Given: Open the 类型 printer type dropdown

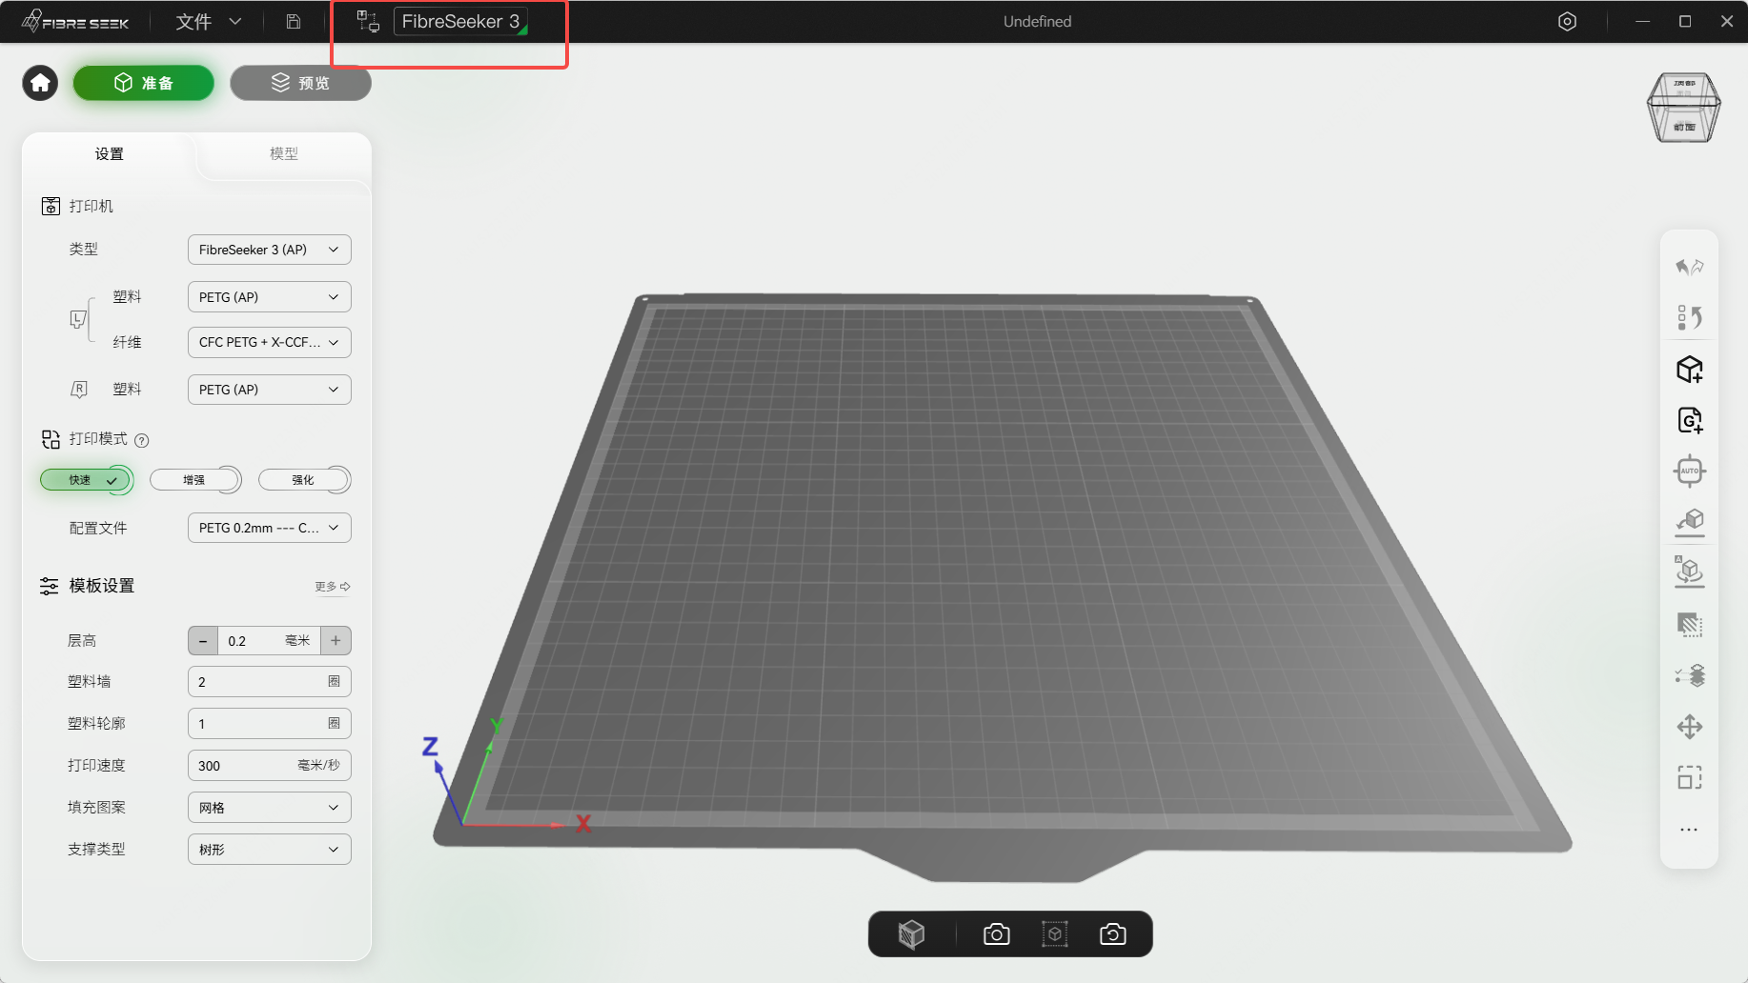Looking at the screenshot, I should (270, 250).
